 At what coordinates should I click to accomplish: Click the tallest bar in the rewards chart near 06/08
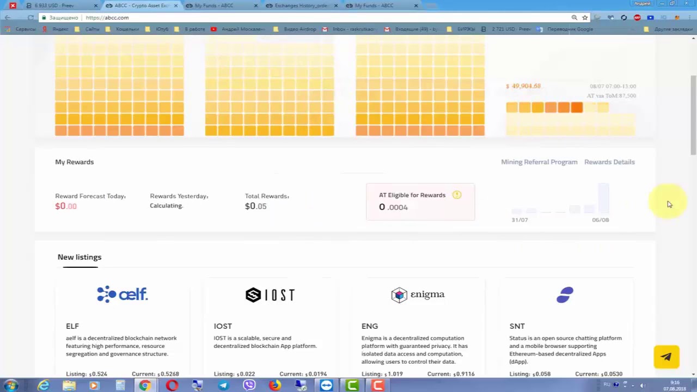(603, 198)
